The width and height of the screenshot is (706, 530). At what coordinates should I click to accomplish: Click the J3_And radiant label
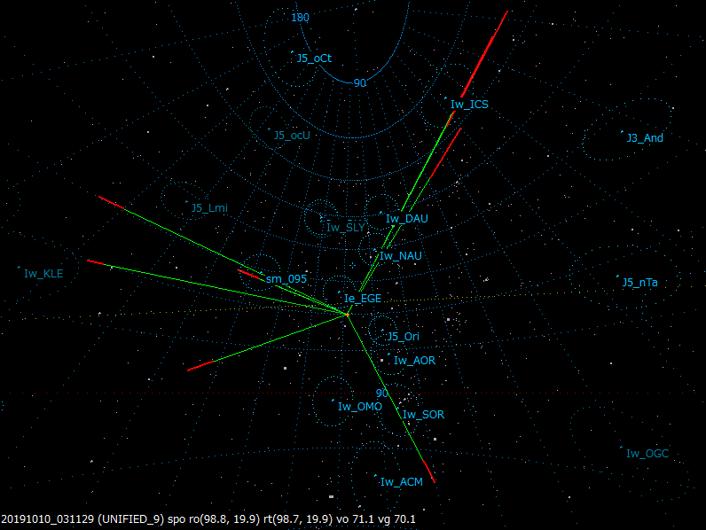(645, 138)
